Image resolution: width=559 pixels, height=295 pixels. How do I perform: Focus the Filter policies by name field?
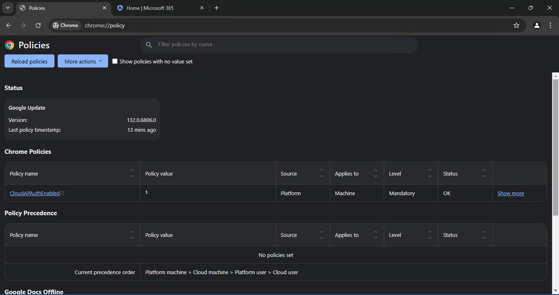(x=279, y=45)
